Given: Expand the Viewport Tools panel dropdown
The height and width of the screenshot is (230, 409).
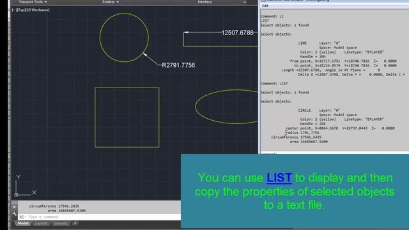Looking at the screenshot, I should (33, 2).
